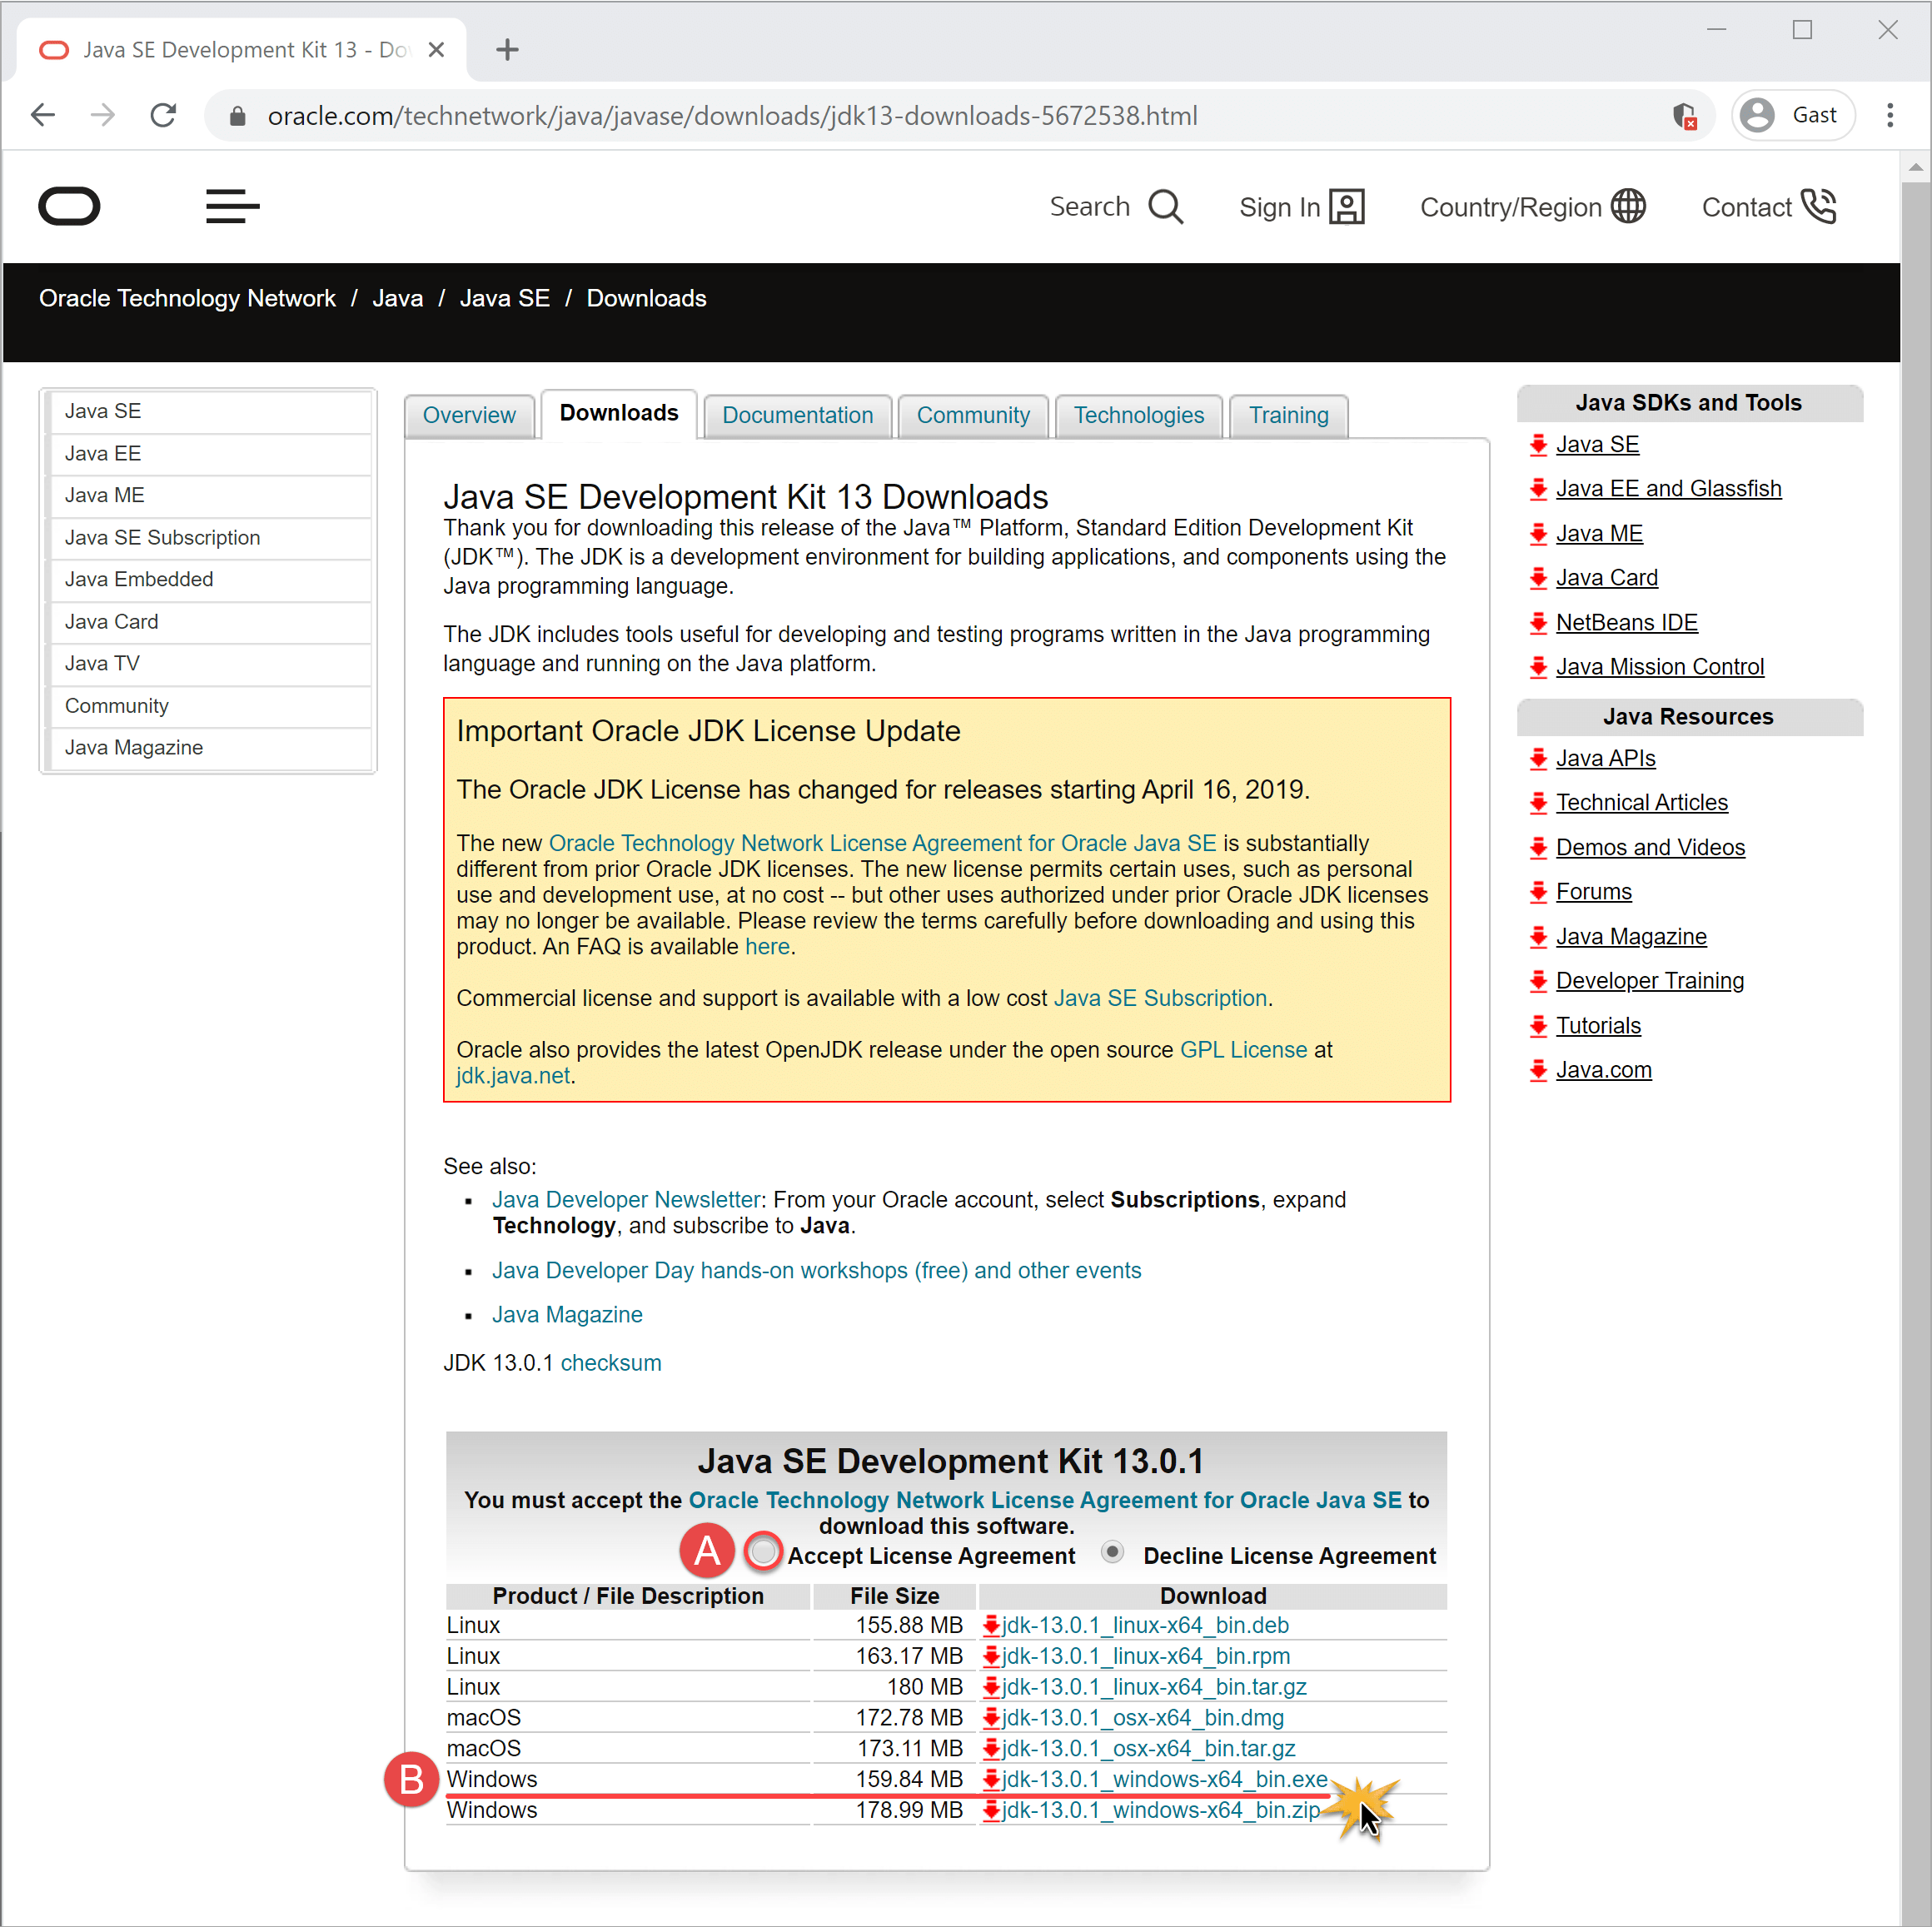Open Java EE in left sidebar
The width and height of the screenshot is (1932, 1927).
pyautogui.click(x=210, y=453)
